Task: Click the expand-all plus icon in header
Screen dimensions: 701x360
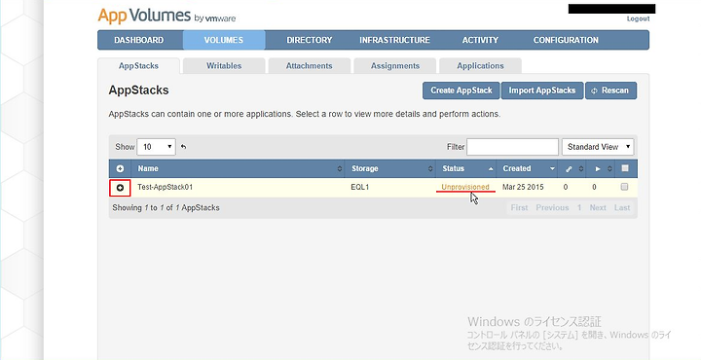Action: [x=120, y=169]
